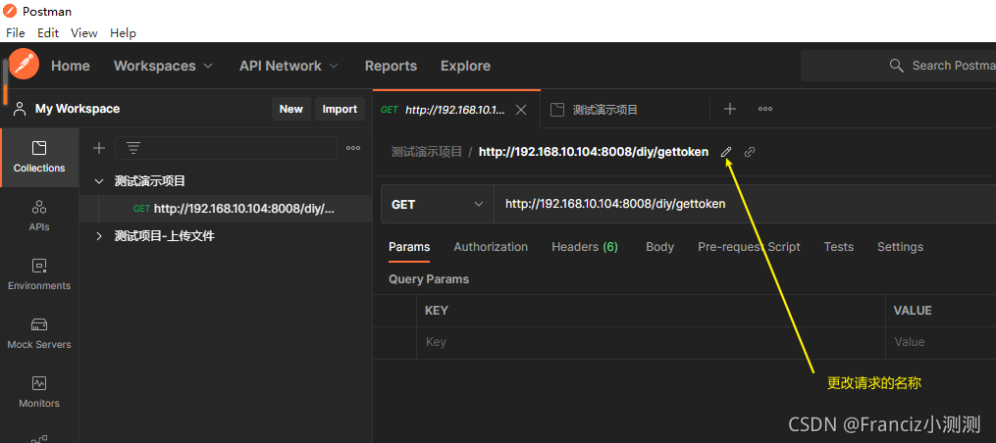Expand the 测试项目-上传文件 collection
This screenshot has width=996, height=443.
(x=98, y=236)
